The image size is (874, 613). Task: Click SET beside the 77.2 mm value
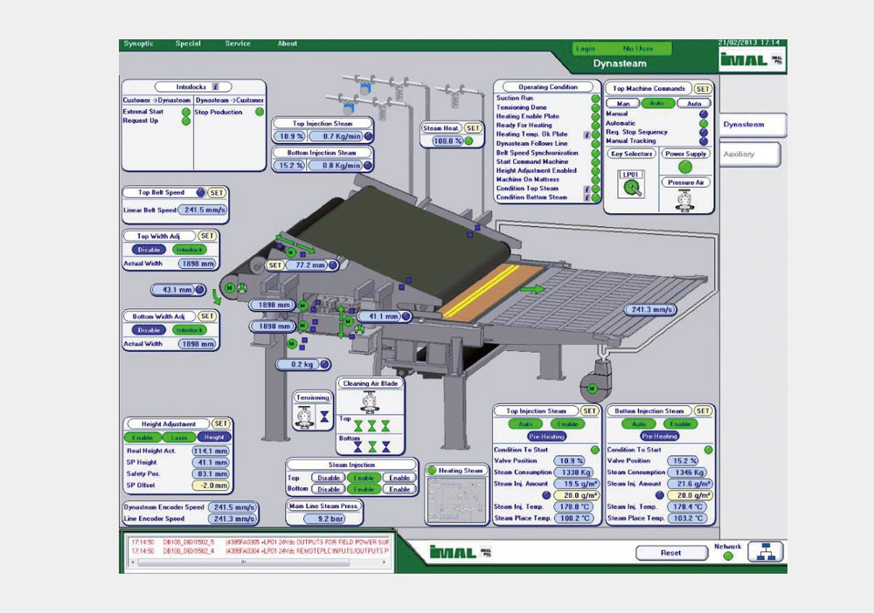click(x=275, y=265)
